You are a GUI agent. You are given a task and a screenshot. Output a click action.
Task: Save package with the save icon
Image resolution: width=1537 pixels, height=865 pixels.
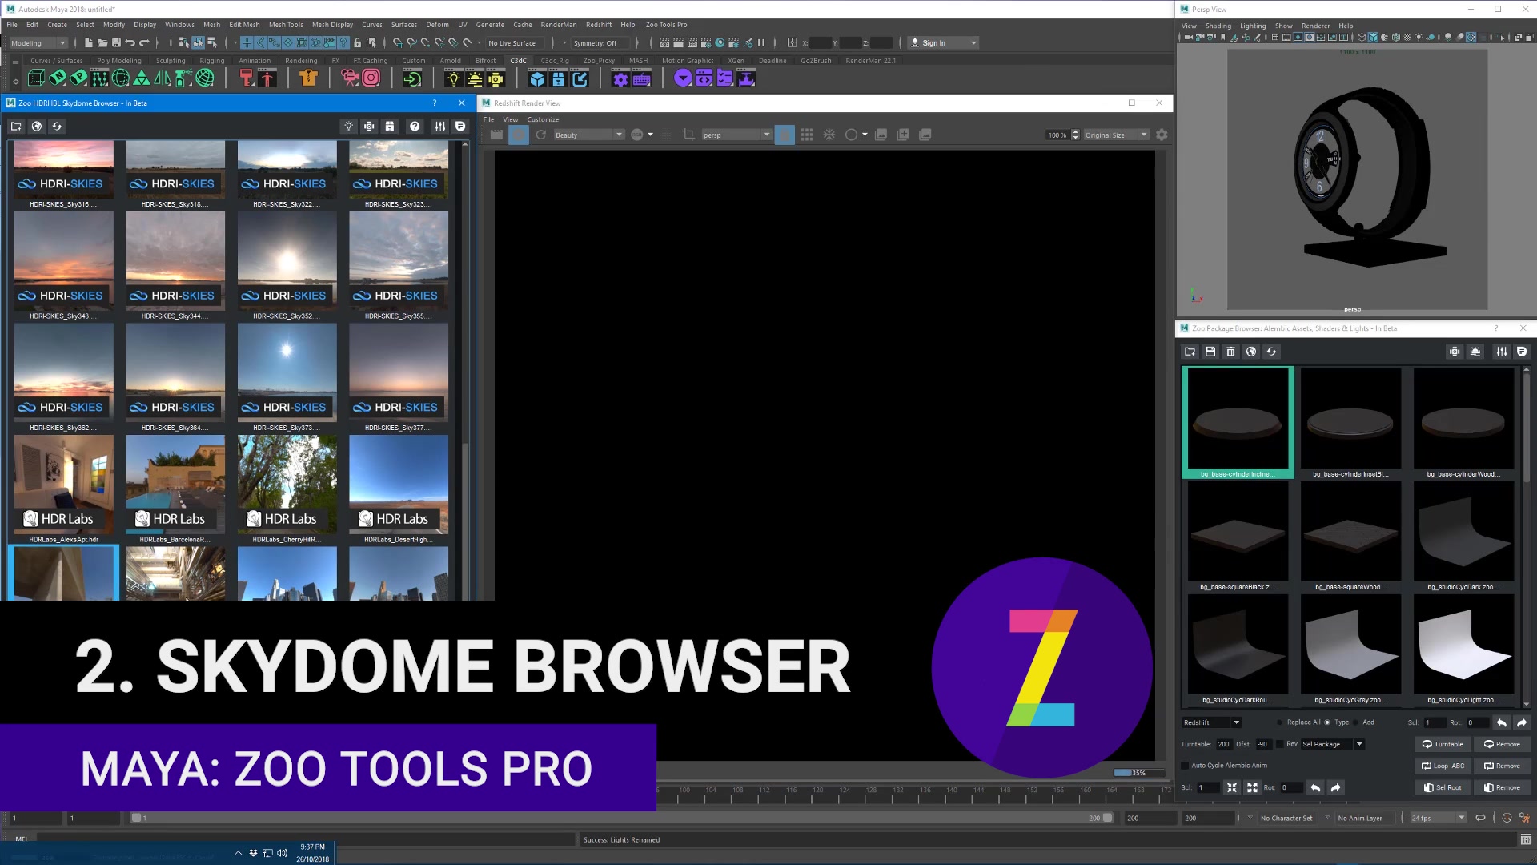coord(1210,352)
